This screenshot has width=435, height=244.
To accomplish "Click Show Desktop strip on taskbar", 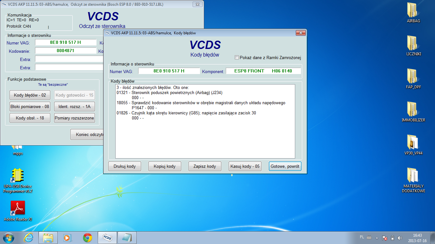I will (433, 238).
